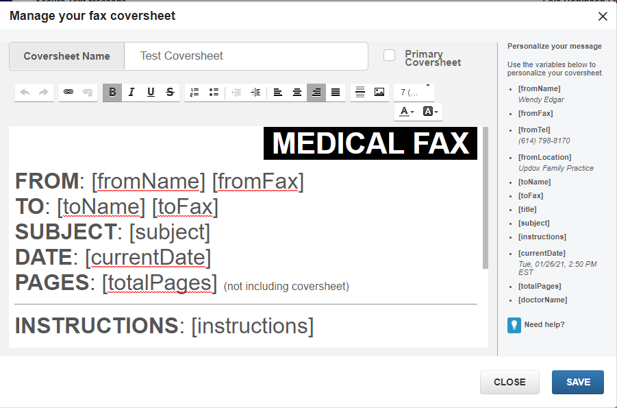
Task: Click the Wendy Edgar sample name
Action: pos(541,99)
